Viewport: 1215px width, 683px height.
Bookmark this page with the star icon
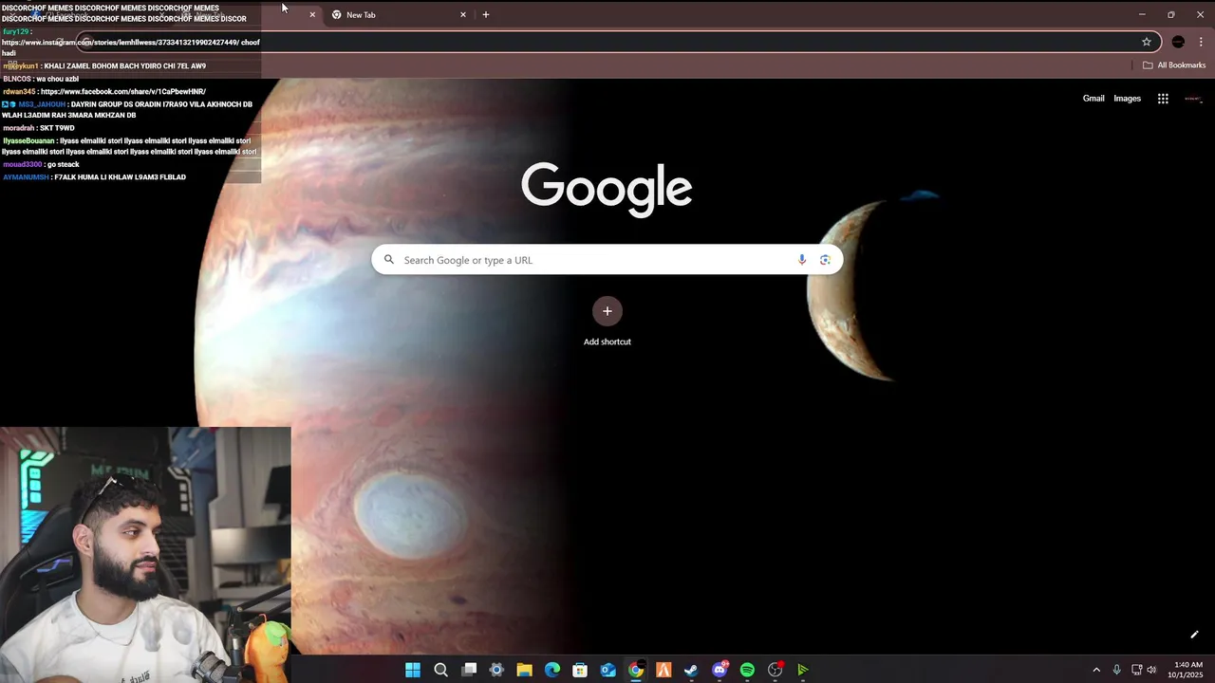[x=1147, y=42]
